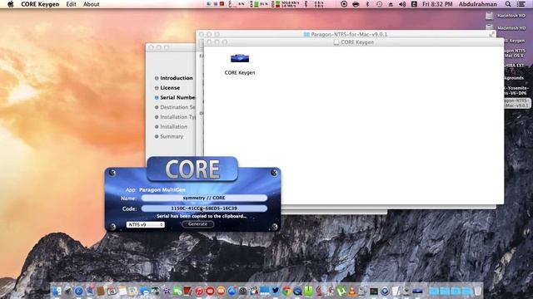
Task: Click the clock showing Fri 8:32 PM
Action: coord(437,4)
